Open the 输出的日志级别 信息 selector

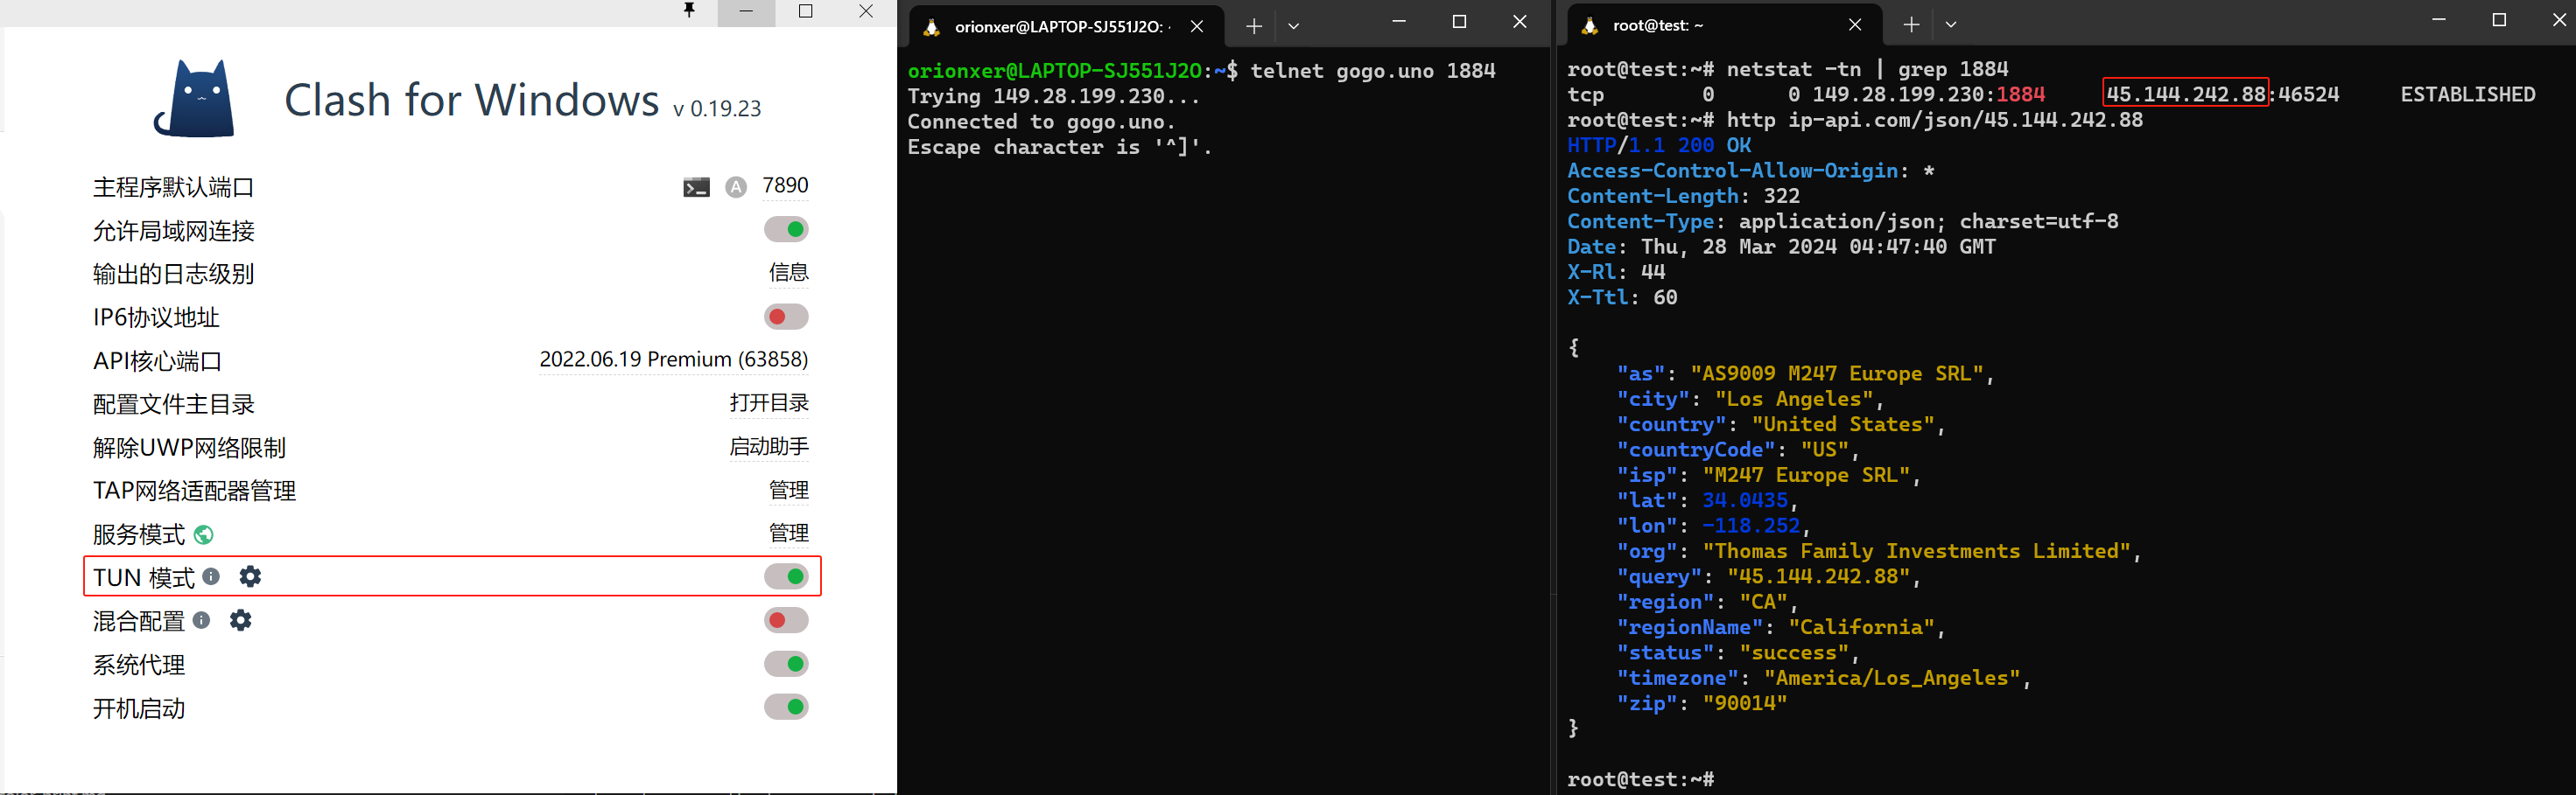(x=788, y=273)
